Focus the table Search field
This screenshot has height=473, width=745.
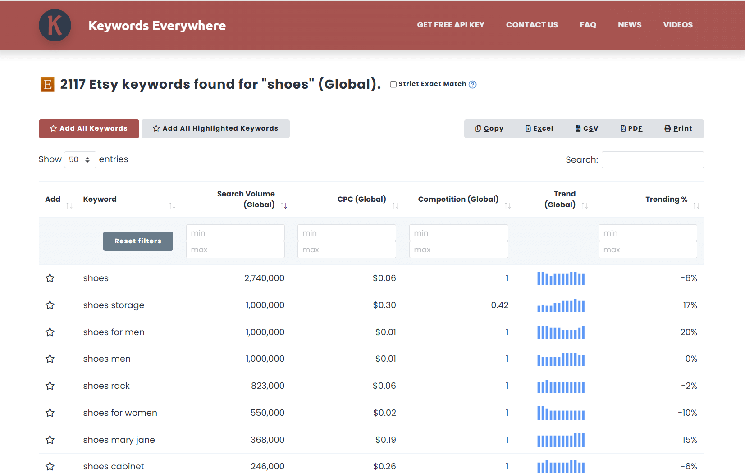coord(653,159)
